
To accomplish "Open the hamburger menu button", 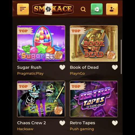I will (x=23, y=9).
